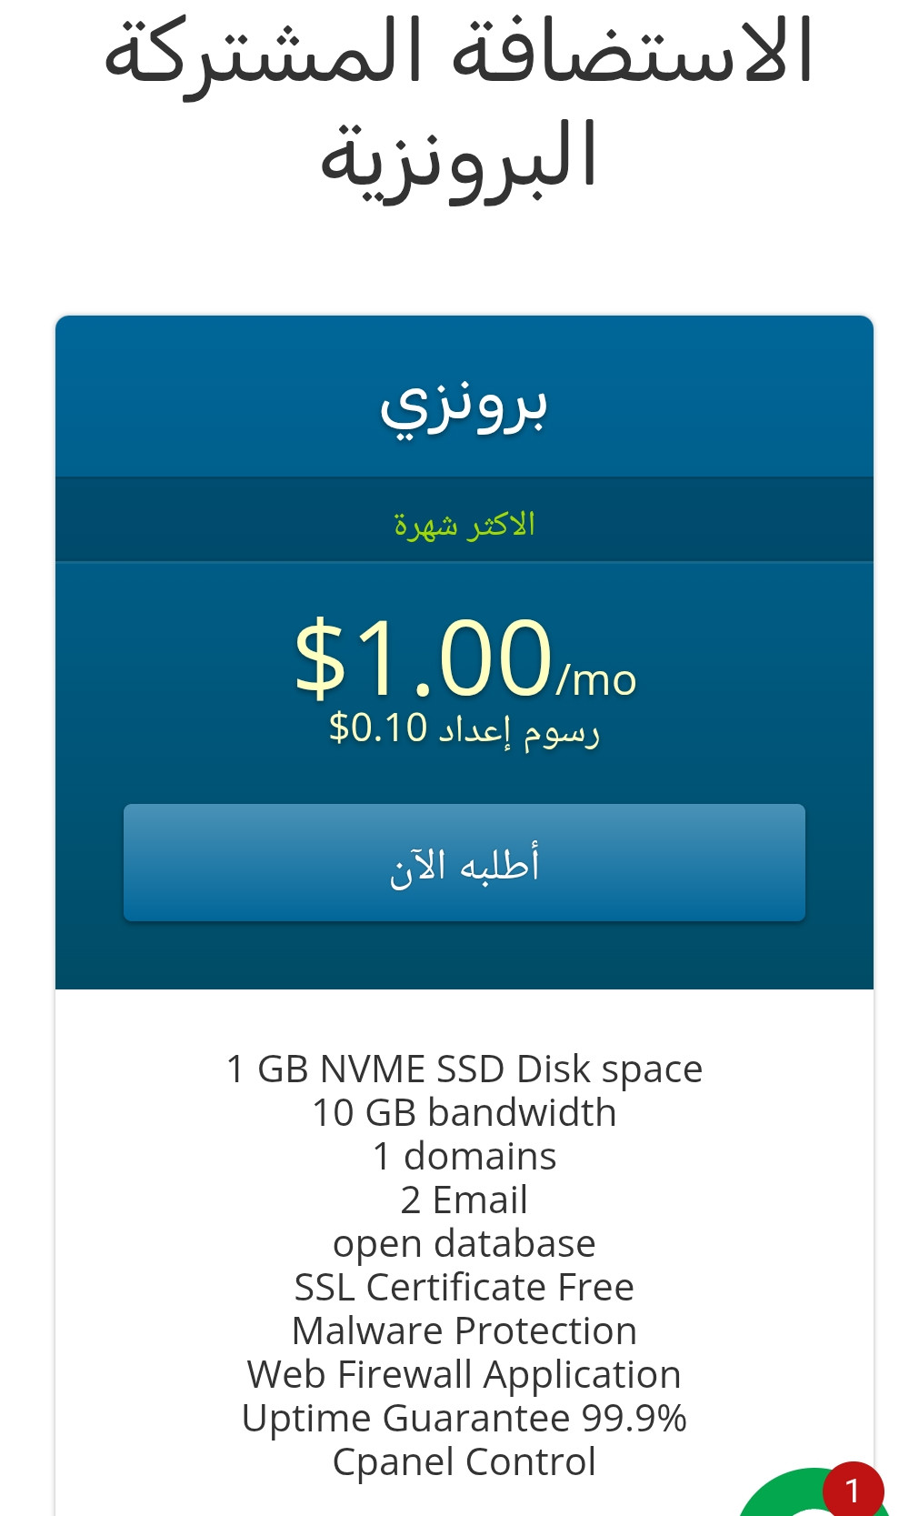Select the 1 GB NVME SSD Disk space line
Image resolution: width=909 pixels, height=1516 pixels.
[x=464, y=1069]
